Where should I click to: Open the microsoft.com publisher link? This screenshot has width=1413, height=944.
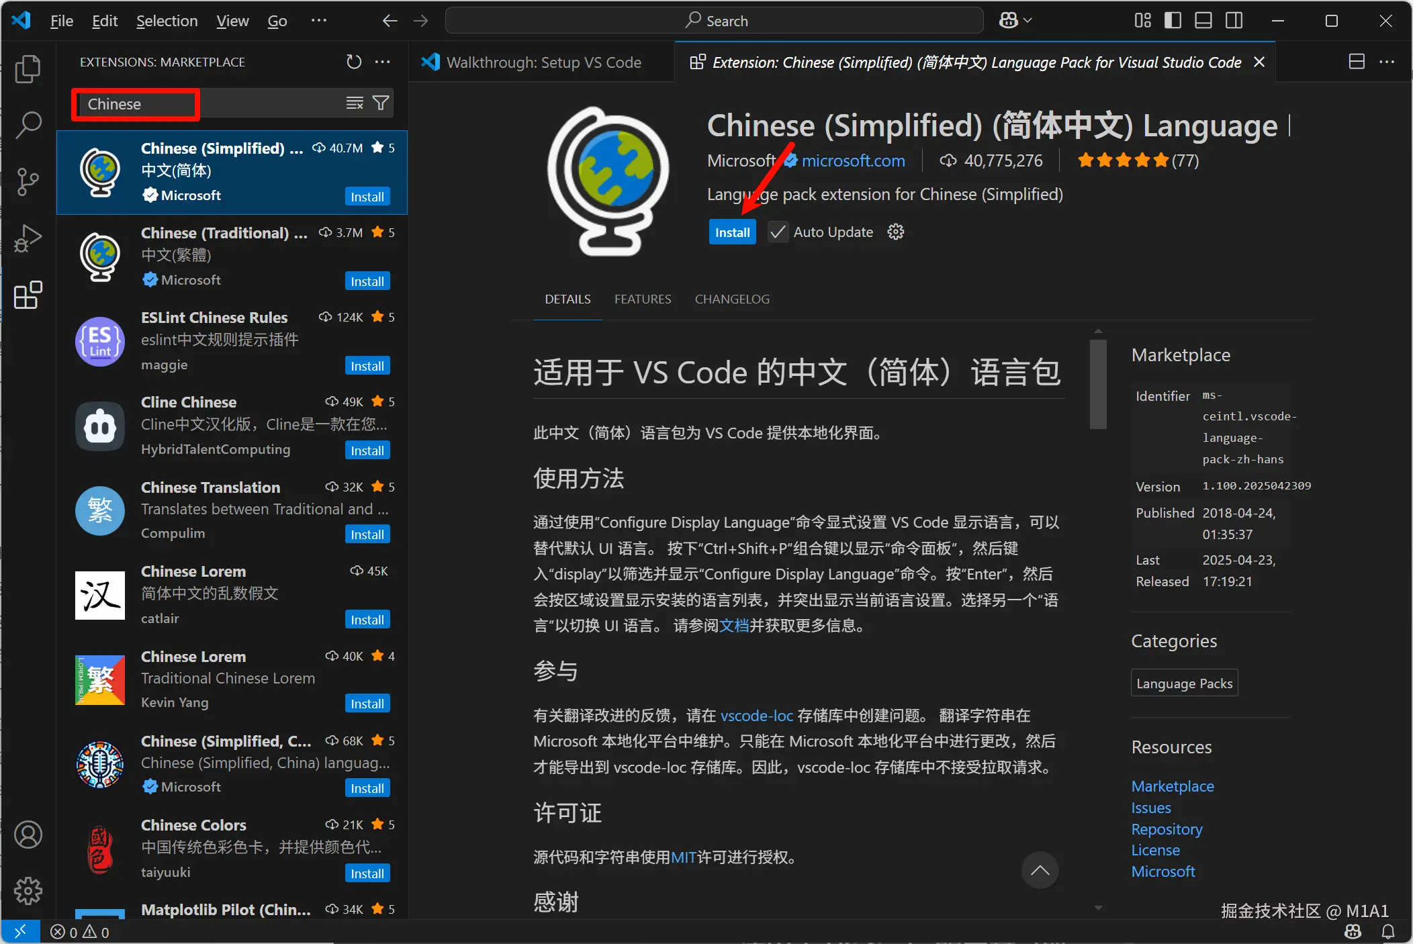(853, 161)
